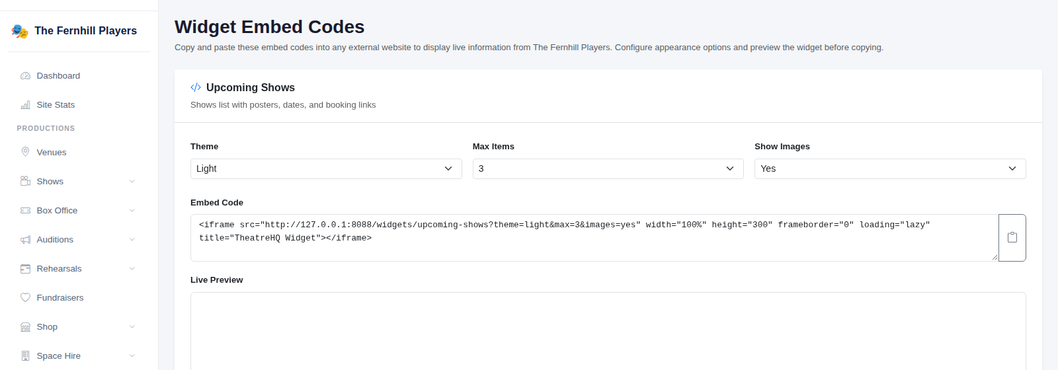1058x370 pixels.
Task: Click The Fernhill Players brand link
Action: click(x=85, y=31)
